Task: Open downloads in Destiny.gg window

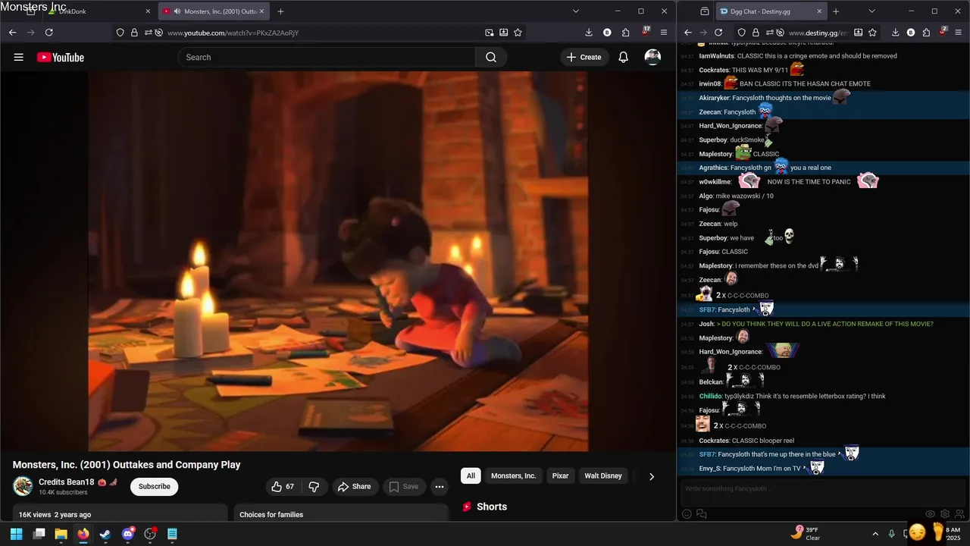Action: pyautogui.click(x=895, y=33)
